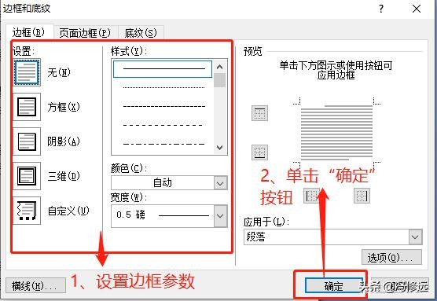Screen dimensions: 437x301
Task: Toggle the bottom border button in preview
Action: (x=259, y=152)
